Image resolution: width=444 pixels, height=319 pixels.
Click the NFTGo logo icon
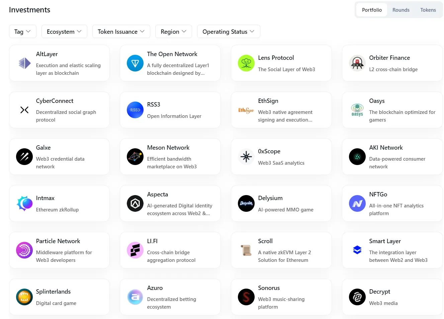pos(357,203)
